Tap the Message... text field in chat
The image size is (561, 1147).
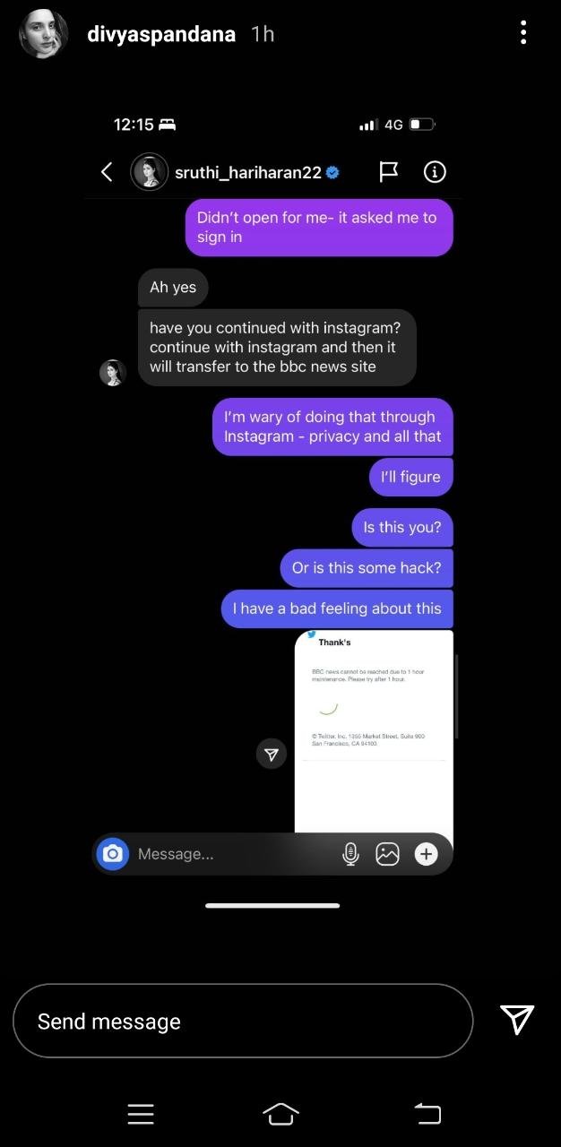point(233,854)
